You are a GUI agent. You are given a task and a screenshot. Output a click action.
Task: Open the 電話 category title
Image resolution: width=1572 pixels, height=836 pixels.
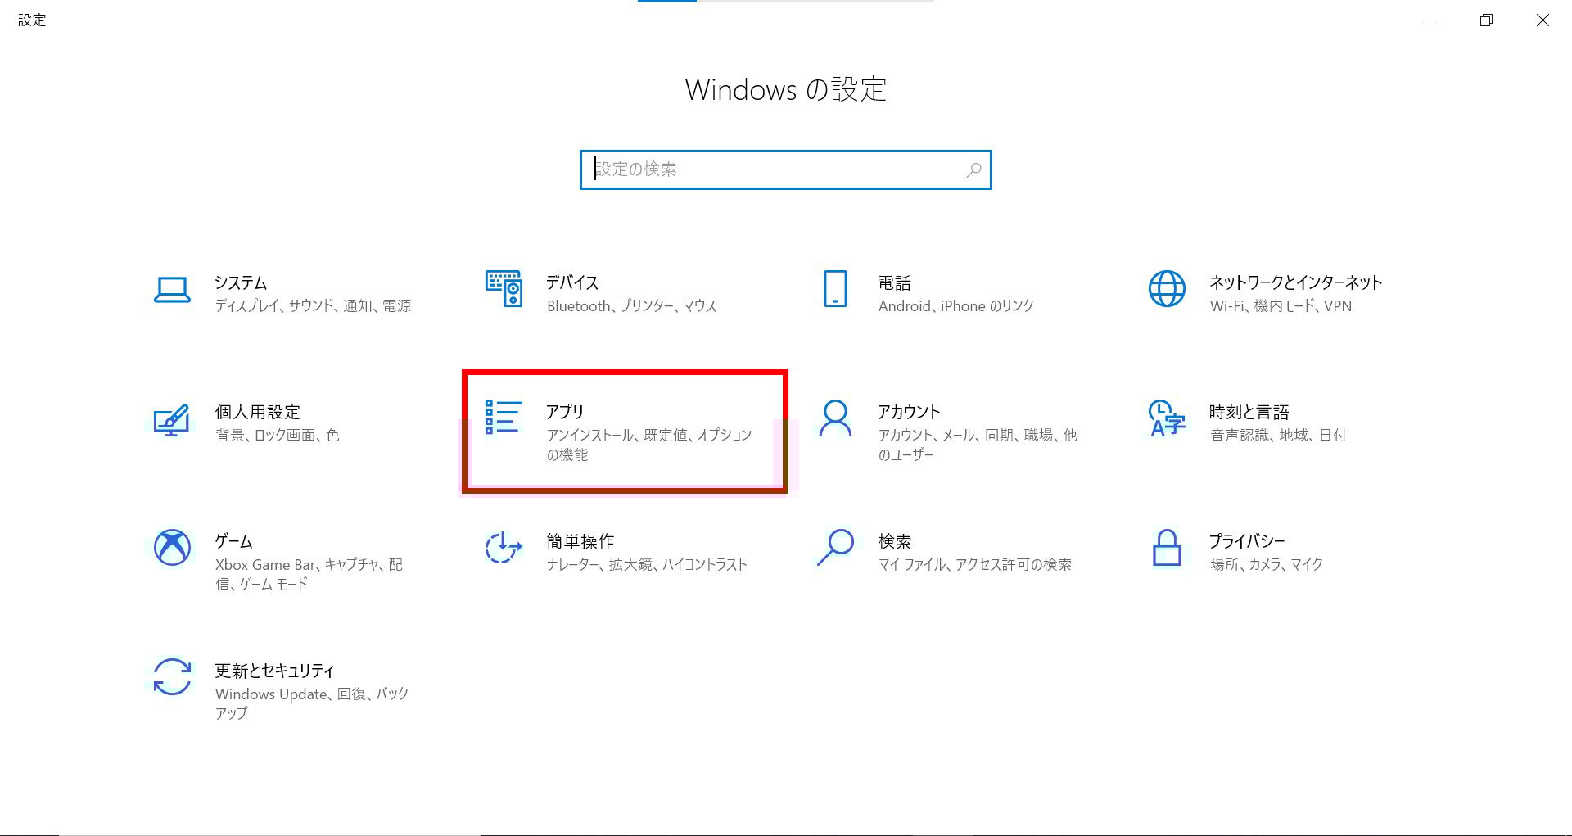pyautogui.click(x=894, y=282)
